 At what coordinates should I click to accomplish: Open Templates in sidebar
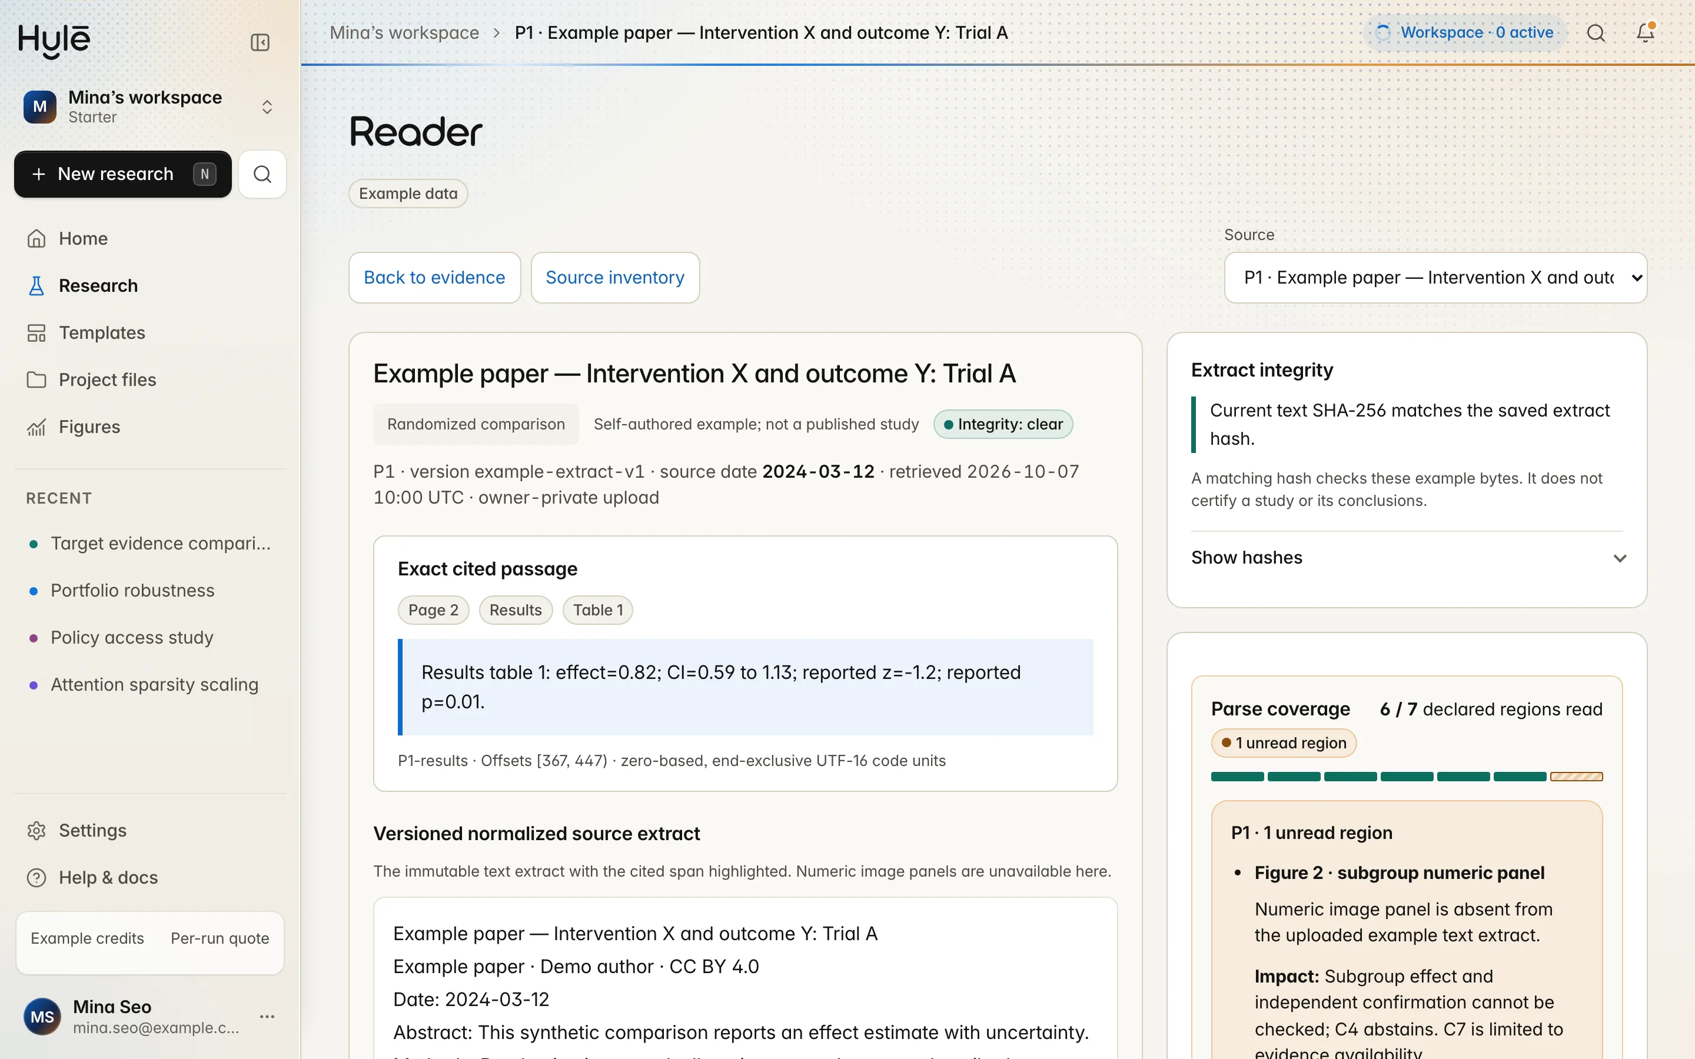pos(150,332)
